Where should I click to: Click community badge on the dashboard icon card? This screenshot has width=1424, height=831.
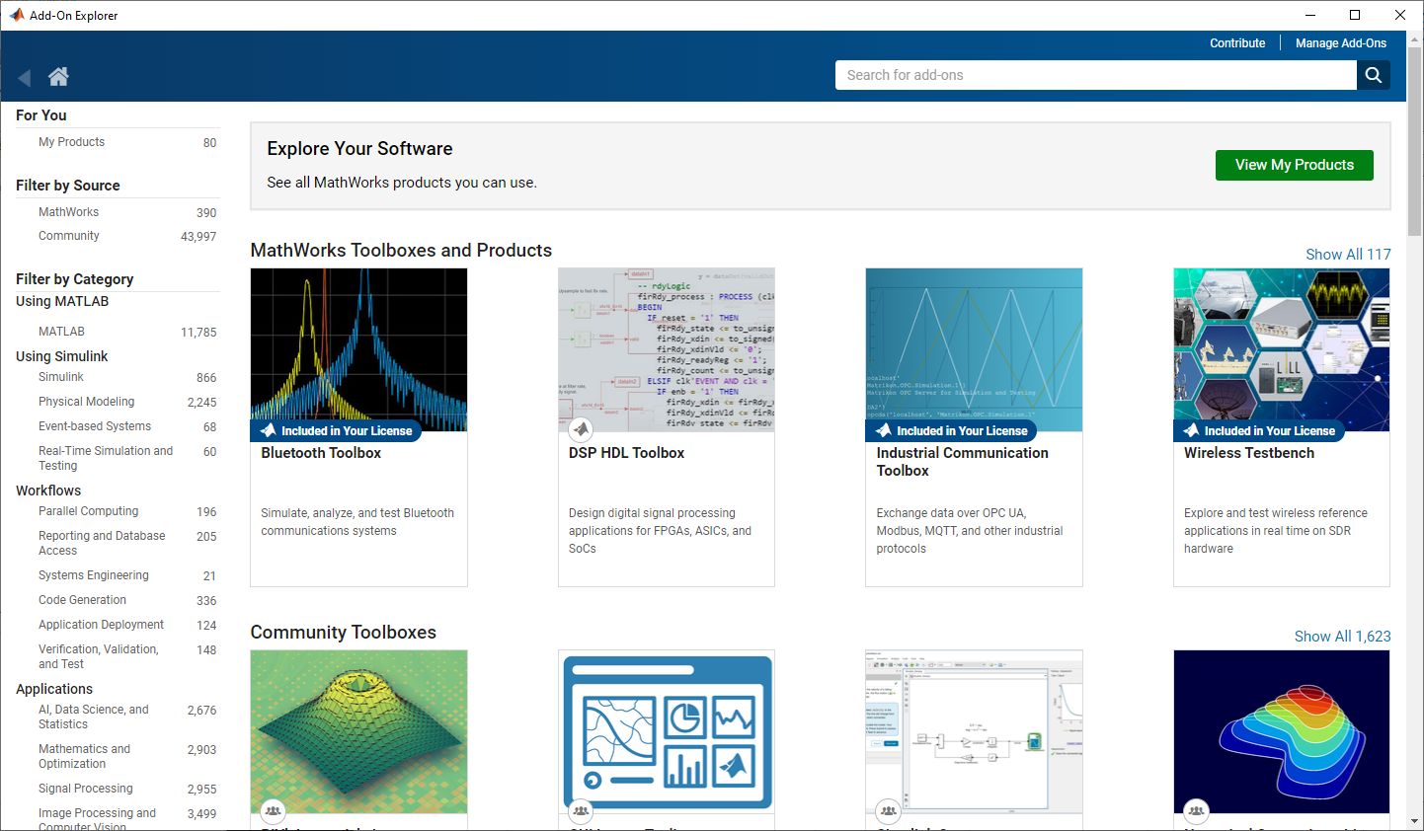click(582, 811)
